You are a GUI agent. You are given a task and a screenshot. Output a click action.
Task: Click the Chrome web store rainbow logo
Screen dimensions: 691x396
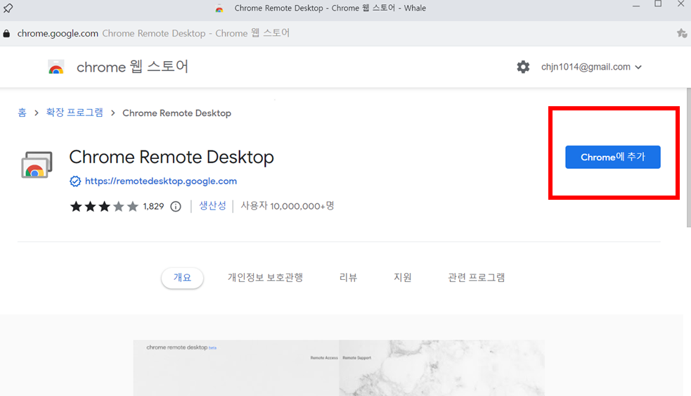56,67
